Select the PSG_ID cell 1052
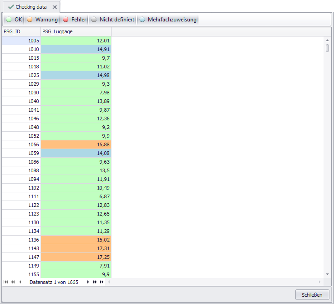Viewport: 334px width, 304px height. [x=21, y=136]
